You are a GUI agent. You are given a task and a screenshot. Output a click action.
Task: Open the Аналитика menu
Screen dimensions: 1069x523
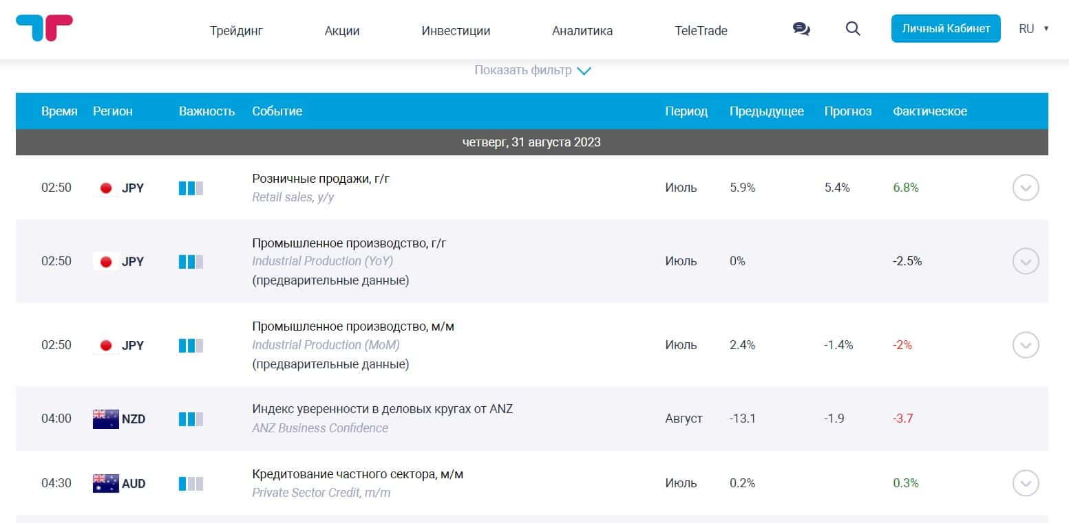pos(582,30)
